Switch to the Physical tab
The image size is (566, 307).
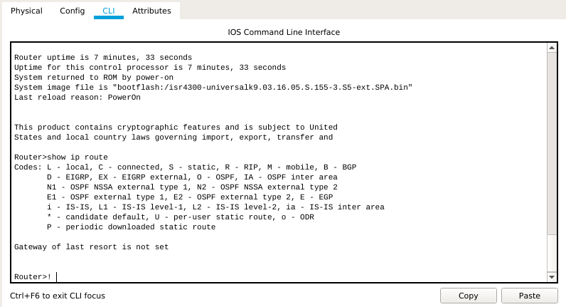(x=26, y=11)
